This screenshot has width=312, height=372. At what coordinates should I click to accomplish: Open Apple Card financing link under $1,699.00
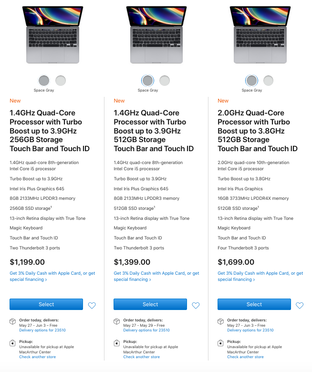pyautogui.click(x=260, y=273)
